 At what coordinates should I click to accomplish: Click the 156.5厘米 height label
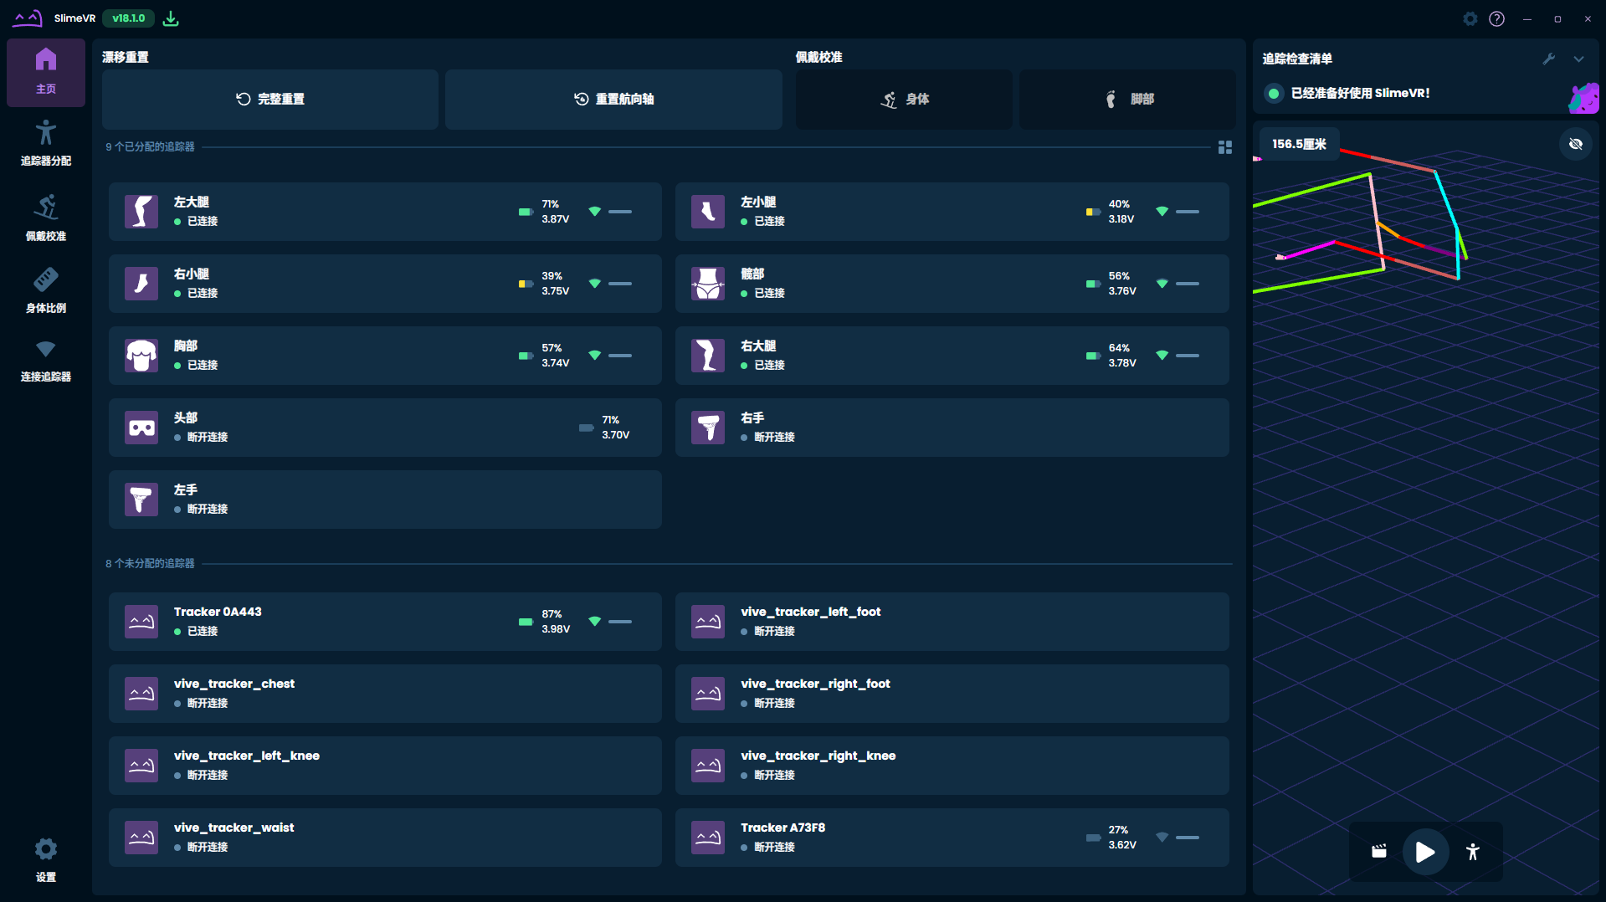pyautogui.click(x=1298, y=144)
